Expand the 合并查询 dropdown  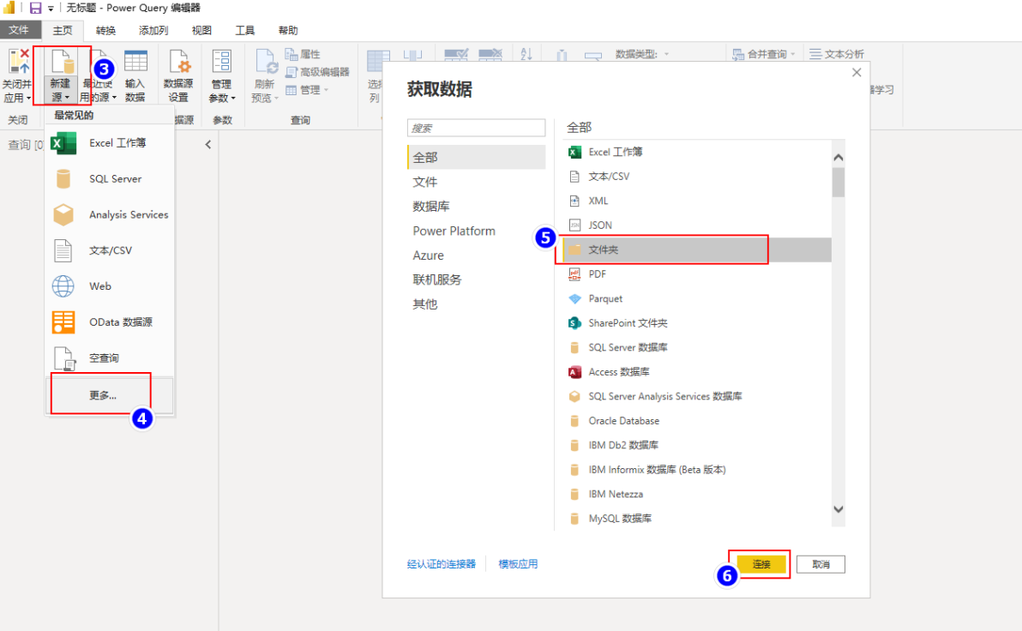[792, 54]
